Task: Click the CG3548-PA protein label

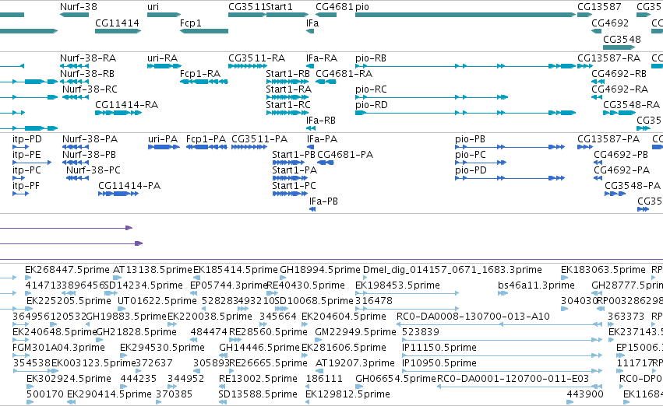Action: click(633, 186)
